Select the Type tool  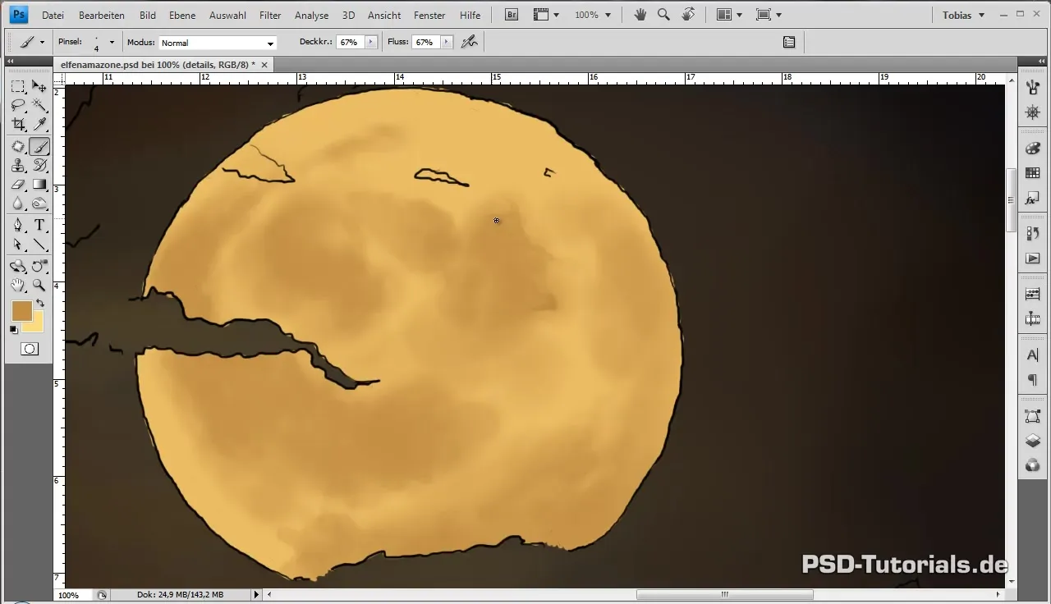pos(39,225)
